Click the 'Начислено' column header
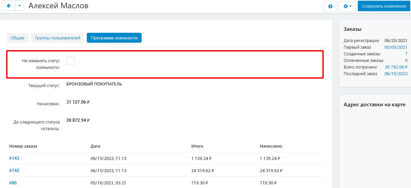 pos(271,146)
